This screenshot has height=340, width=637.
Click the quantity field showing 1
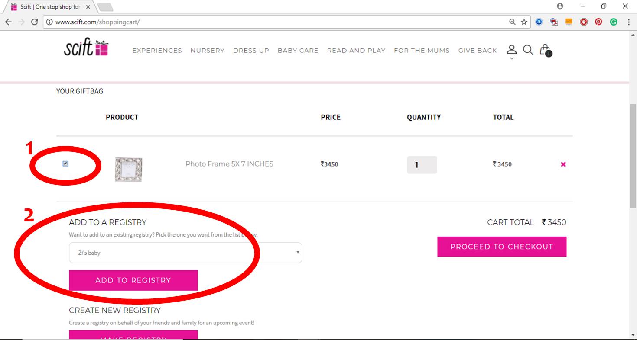(x=421, y=165)
